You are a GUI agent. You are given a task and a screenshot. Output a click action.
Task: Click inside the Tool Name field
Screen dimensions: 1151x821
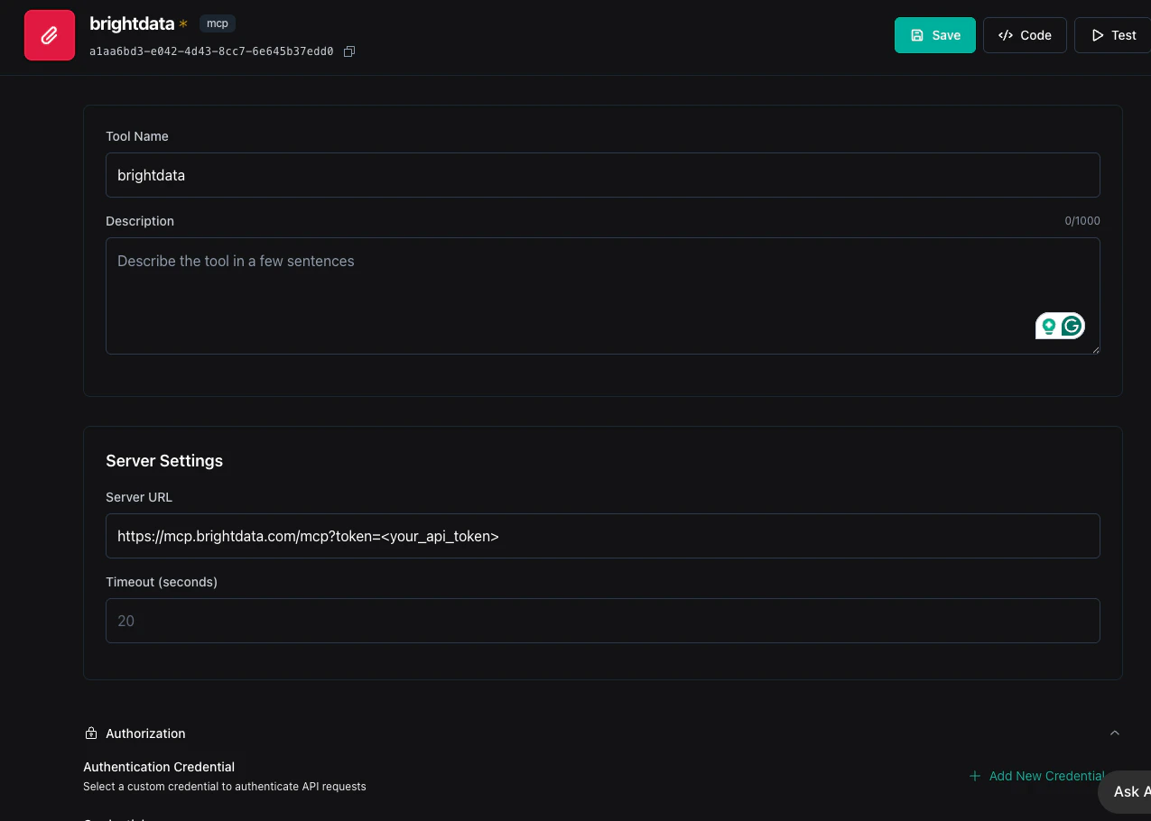pos(603,175)
